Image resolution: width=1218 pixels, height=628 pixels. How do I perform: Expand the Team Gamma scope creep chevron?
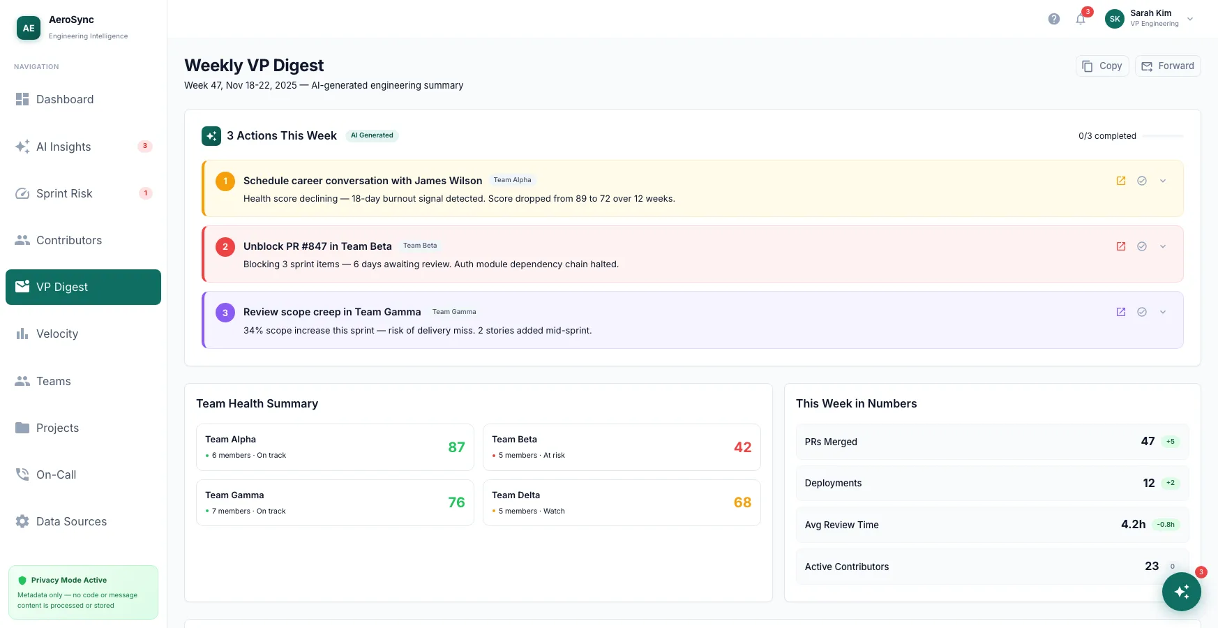coord(1163,312)
